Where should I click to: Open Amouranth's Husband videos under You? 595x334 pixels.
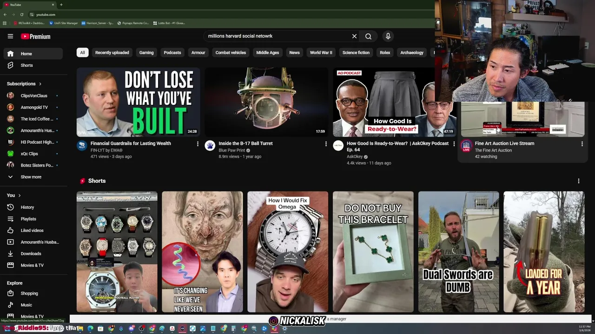click(33, 242)
